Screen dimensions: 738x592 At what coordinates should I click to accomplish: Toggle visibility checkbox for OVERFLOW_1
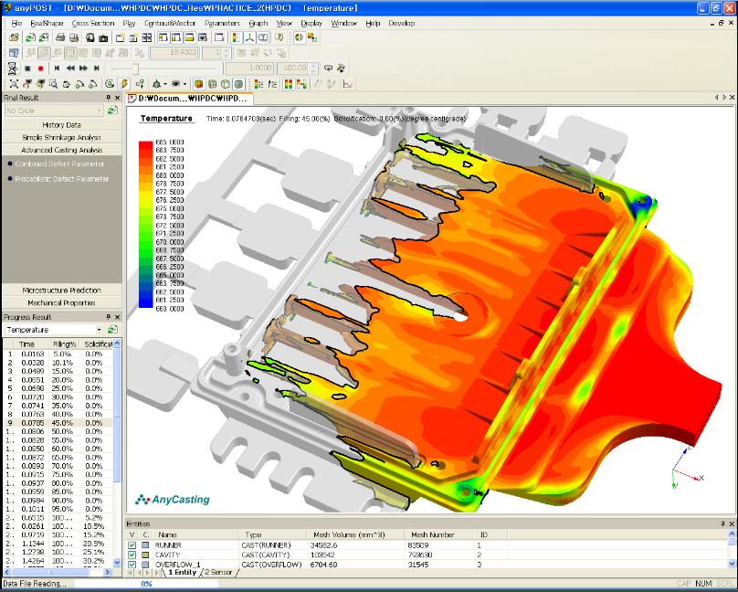(132, 565)
